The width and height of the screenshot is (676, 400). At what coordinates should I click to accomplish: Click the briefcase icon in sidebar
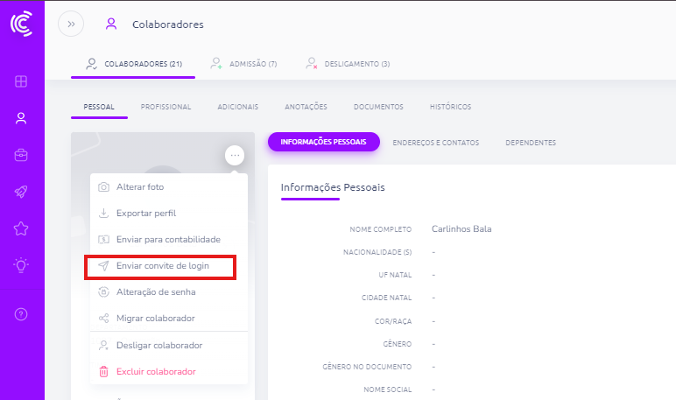click(x=21, y=156)
